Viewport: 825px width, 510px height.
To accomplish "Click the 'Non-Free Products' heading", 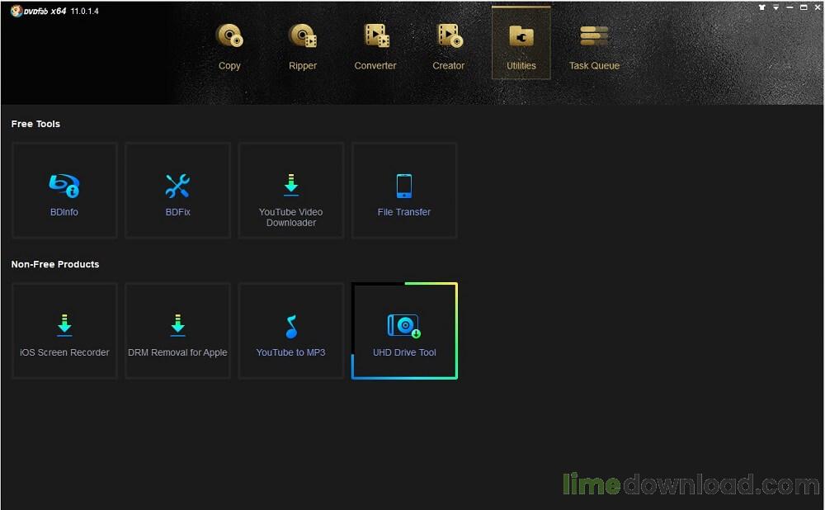I will pyautogui.click(x=55, y=264).
